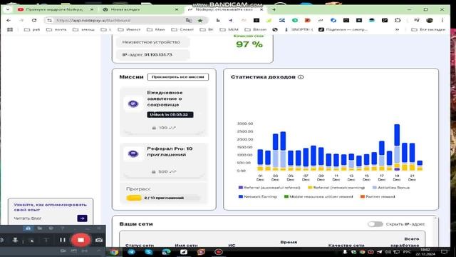Bookmark this page with the star icon
The image size is (456, 257).
[x=200, y=21]
